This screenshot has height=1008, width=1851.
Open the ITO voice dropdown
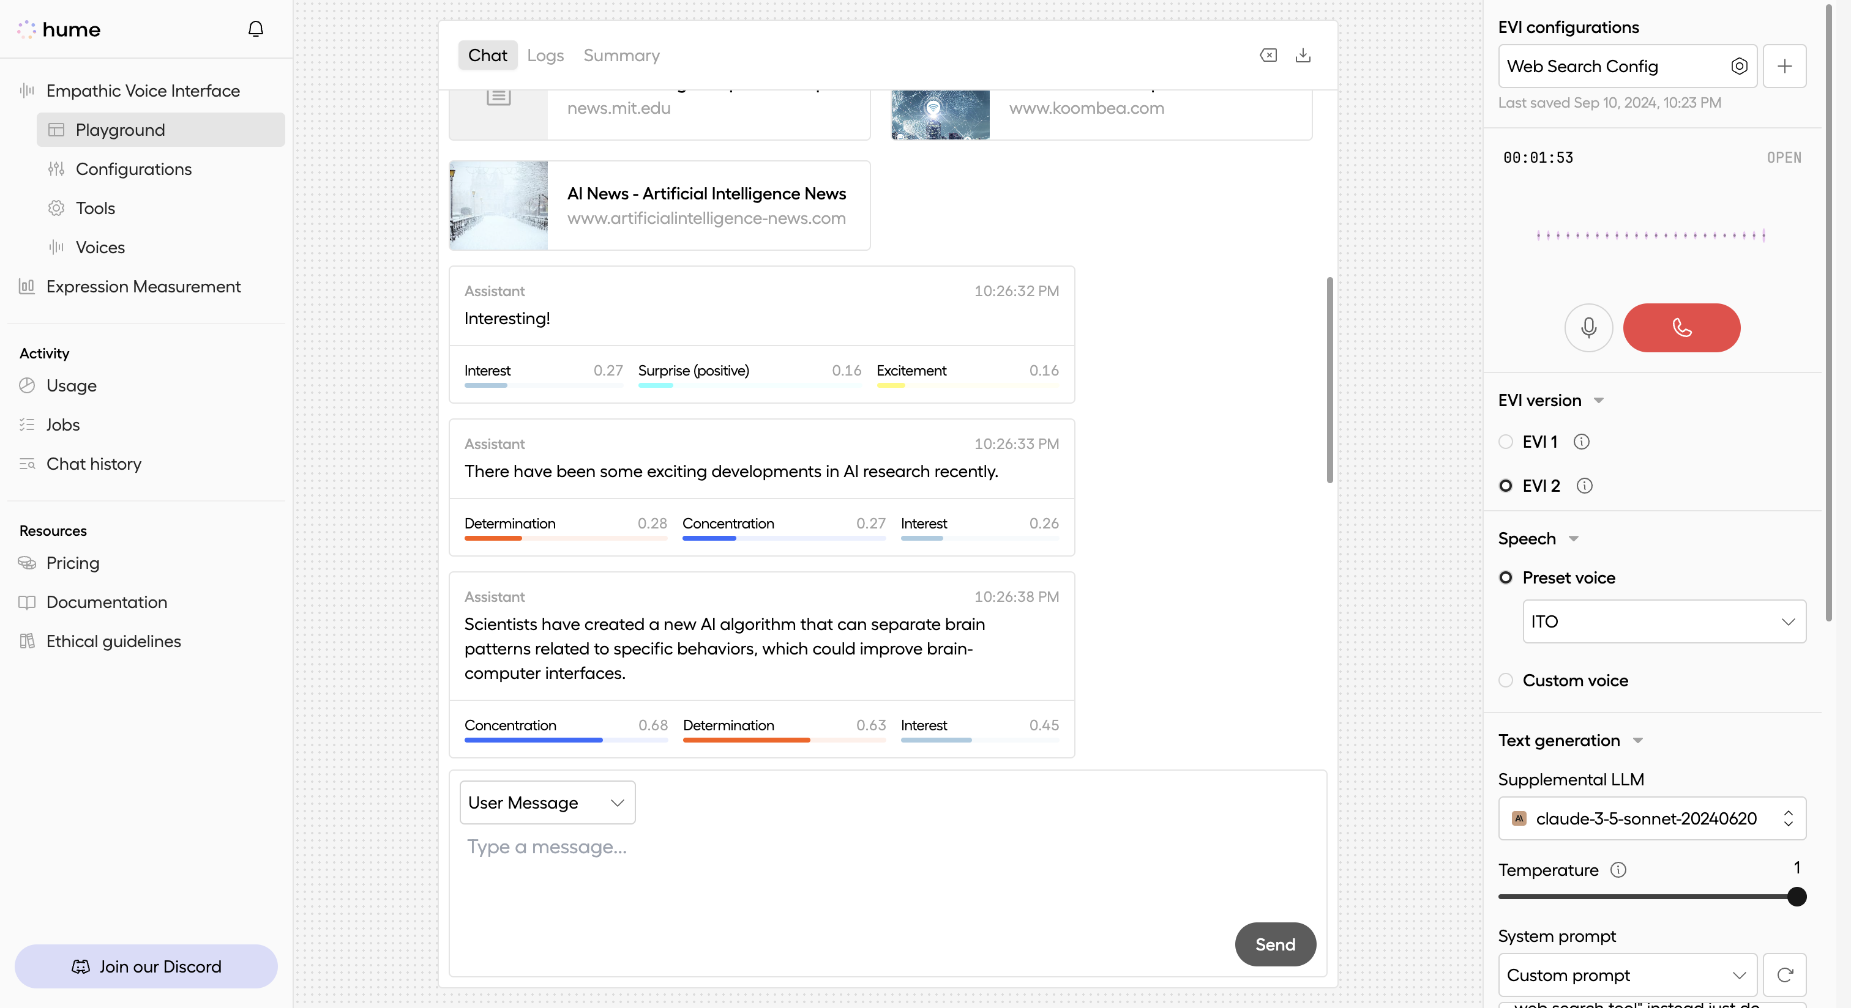click(1664, 622)
